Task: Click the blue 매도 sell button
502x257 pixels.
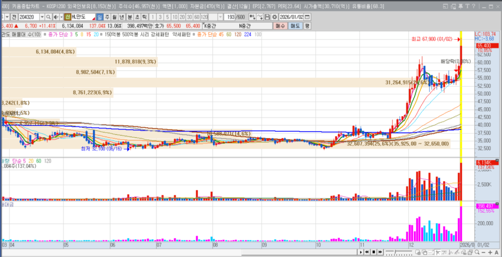Action: tap(295, 25)
